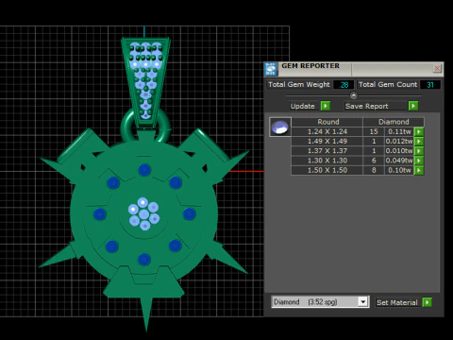Click the 0.049tw weight cell
This screenshot has height=340, width=453.
pos(399,161)
